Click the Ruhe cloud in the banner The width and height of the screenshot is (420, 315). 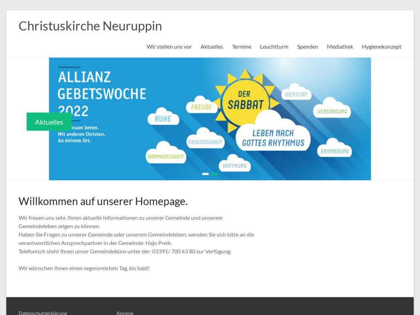point(163,119)
